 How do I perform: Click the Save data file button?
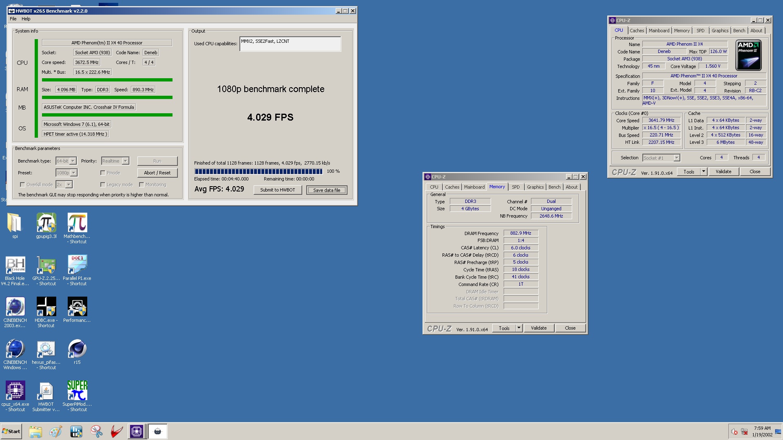point(327,190)
